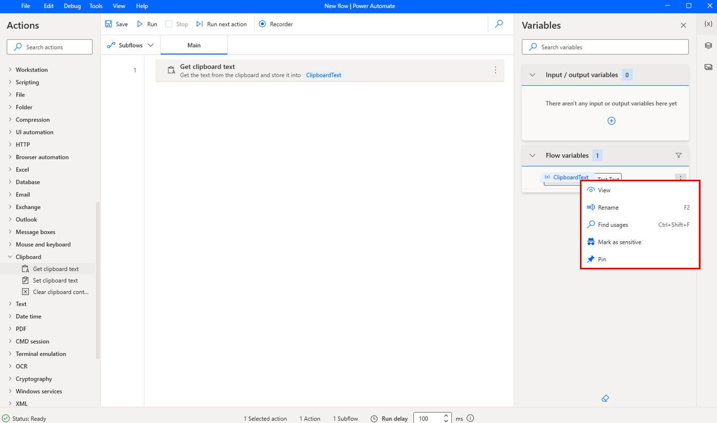Open the Variables pane via {x} icon
The height and width of the screenshot is (423, 717).
point(708,24)
